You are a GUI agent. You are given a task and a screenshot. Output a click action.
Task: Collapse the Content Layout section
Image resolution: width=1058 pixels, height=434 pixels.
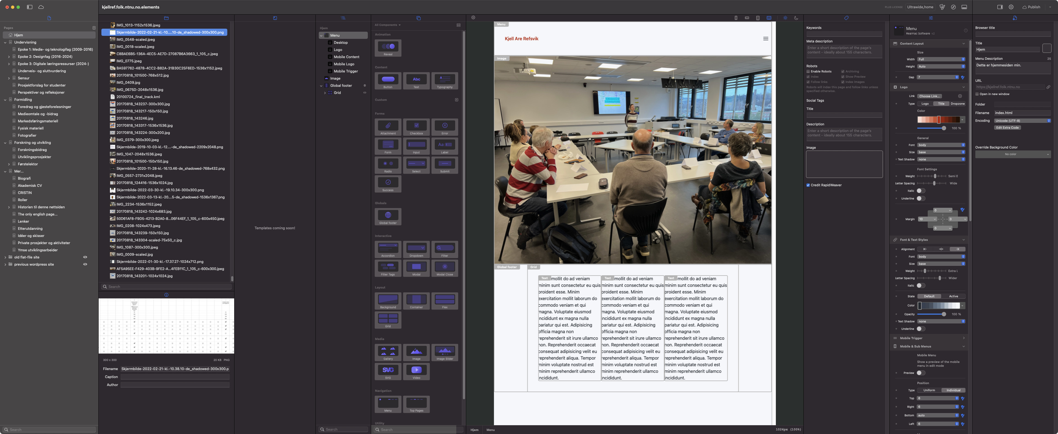tap(963, 44)
